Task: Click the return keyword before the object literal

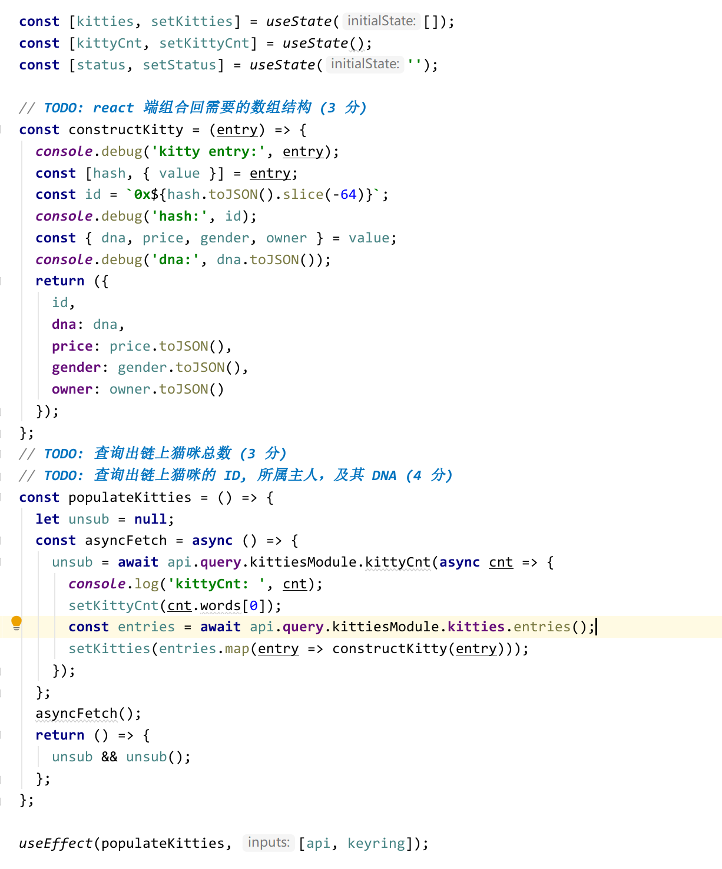Action: (60, 281)
